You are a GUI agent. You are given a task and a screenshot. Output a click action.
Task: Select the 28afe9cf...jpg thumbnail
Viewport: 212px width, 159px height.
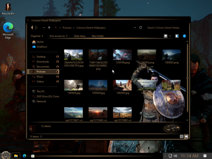pyautogui.click(x=73, y=55)
